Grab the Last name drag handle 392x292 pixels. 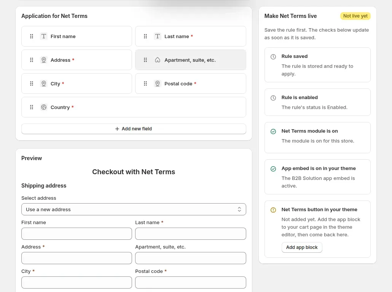[145, 36]
